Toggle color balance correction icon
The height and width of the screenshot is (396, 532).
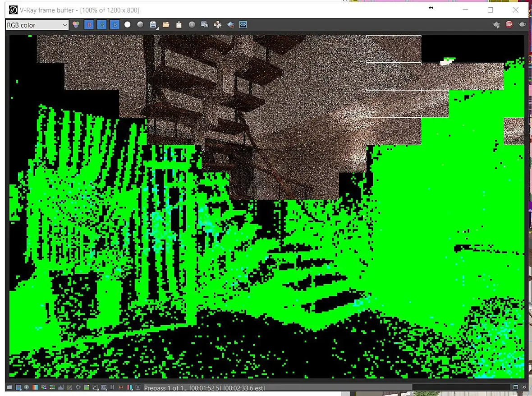point(52,387)
